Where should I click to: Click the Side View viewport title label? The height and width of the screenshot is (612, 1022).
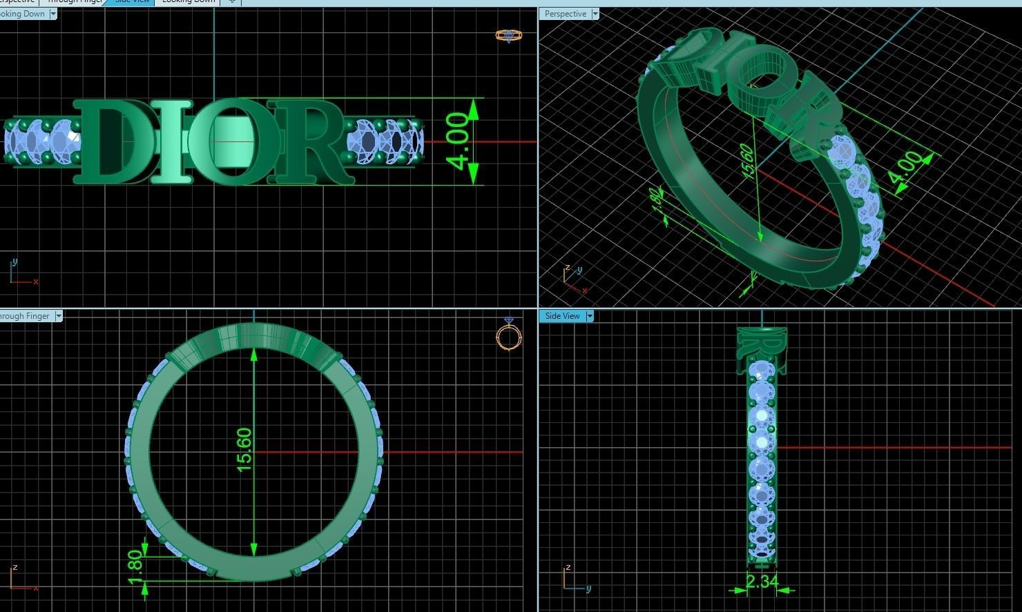[562, 316]
